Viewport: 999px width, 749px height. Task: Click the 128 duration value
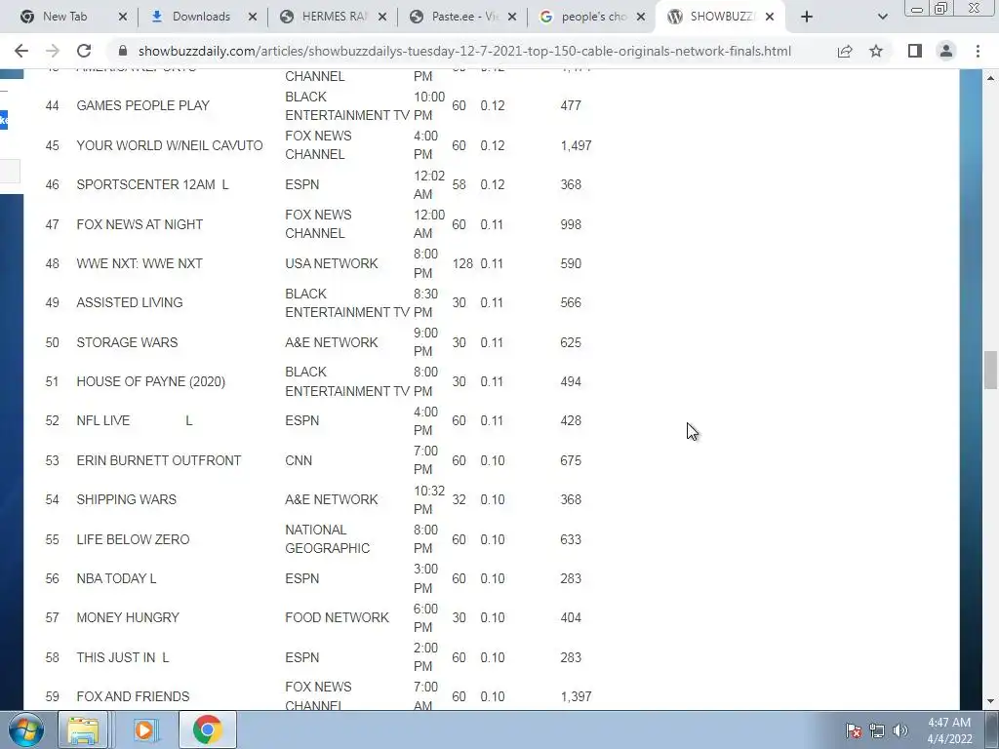click(x=462, y=263)
